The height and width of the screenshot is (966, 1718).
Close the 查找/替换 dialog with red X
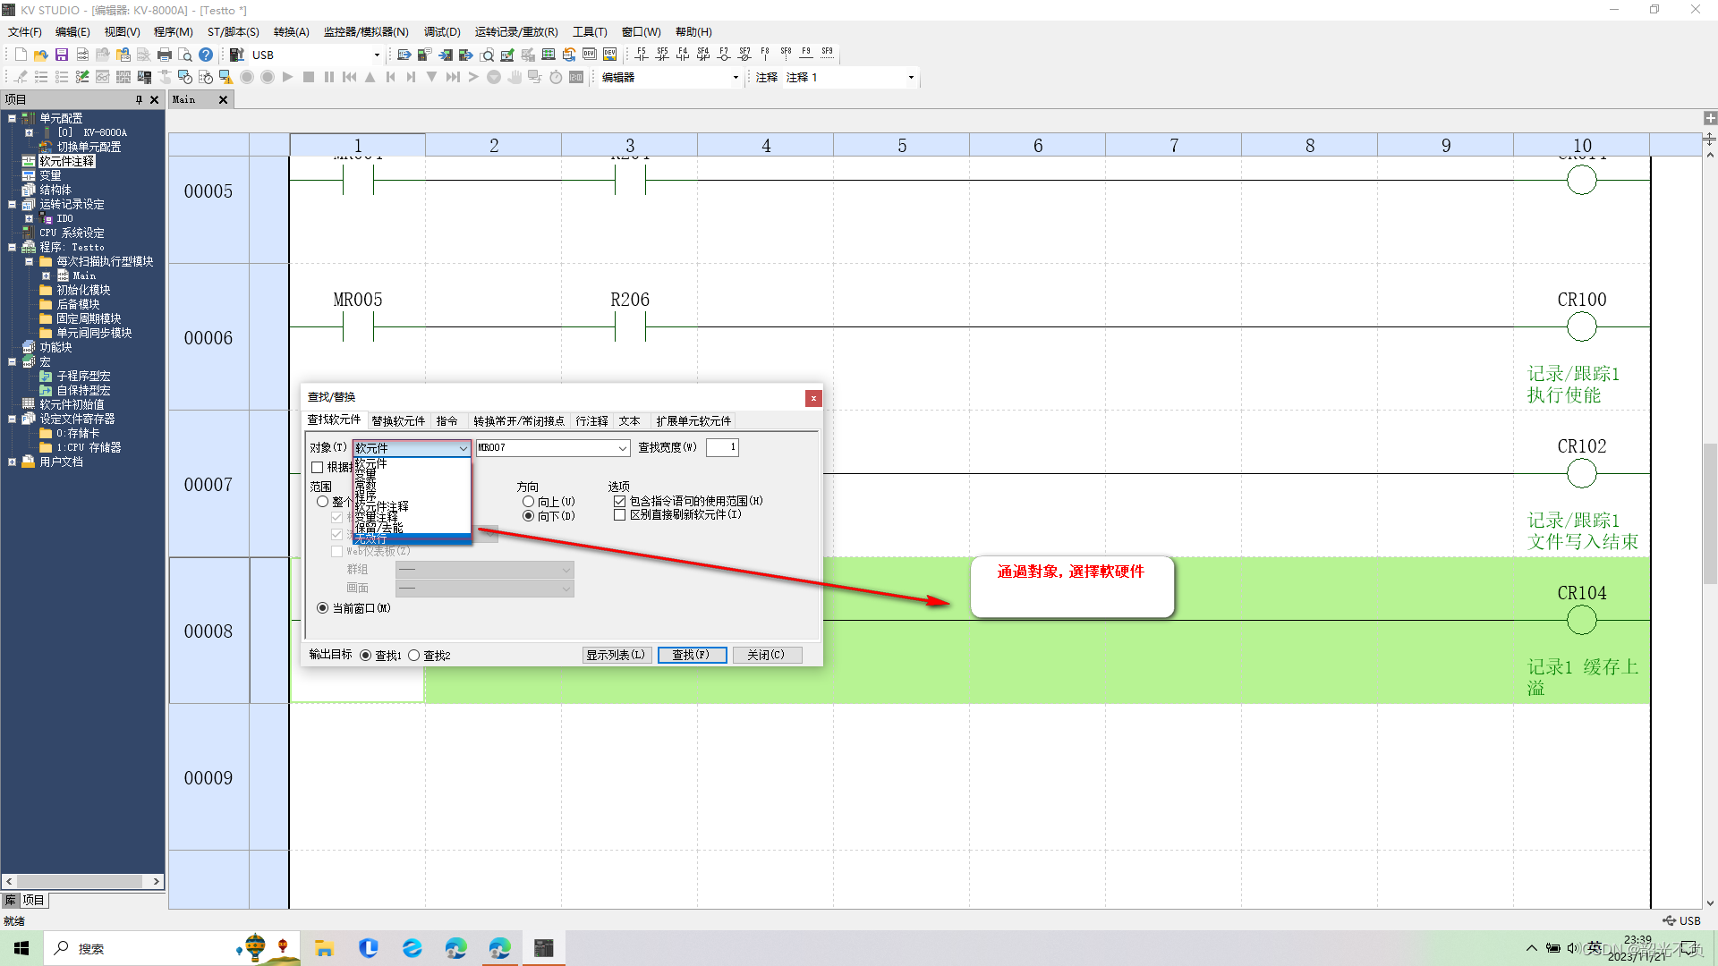pos(813,398)
